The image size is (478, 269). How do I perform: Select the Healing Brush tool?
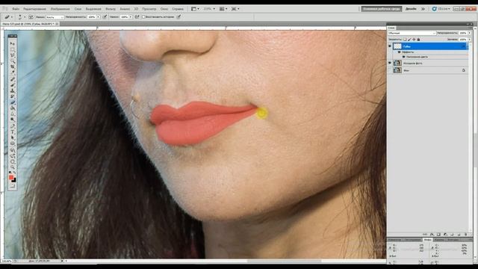point(13,79)
